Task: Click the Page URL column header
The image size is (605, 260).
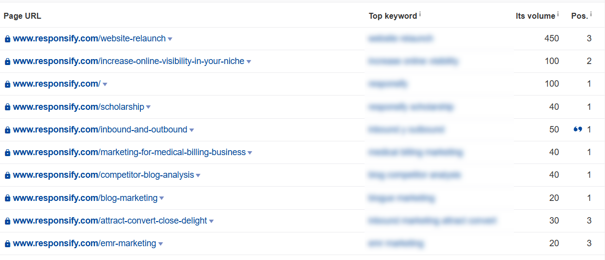Action: tap(23, 16)
